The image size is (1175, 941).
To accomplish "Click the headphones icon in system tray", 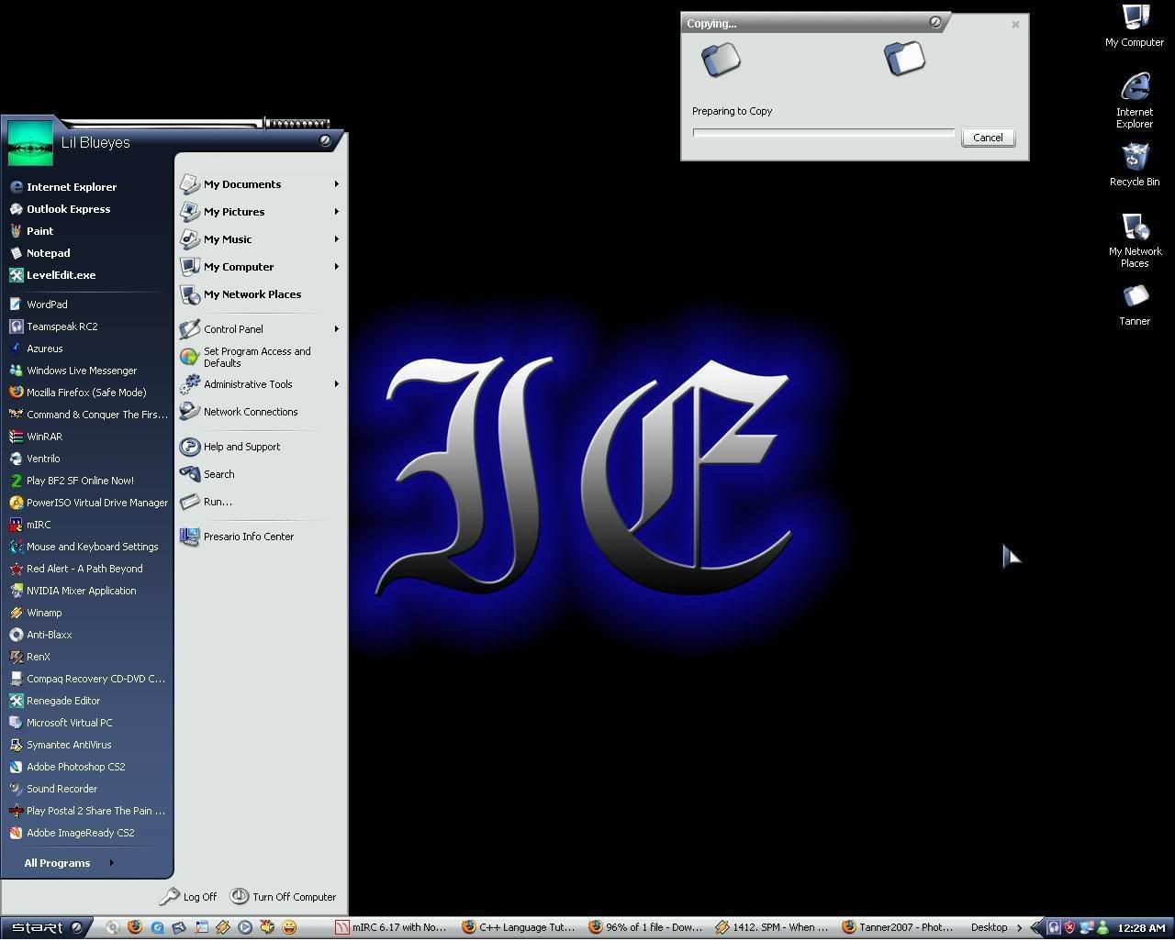I will [x=1054, y=927].
